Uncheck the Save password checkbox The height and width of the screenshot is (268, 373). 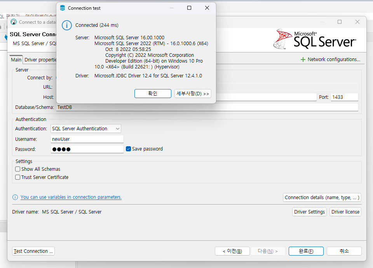pyautogui.click(x=129, y=149)
